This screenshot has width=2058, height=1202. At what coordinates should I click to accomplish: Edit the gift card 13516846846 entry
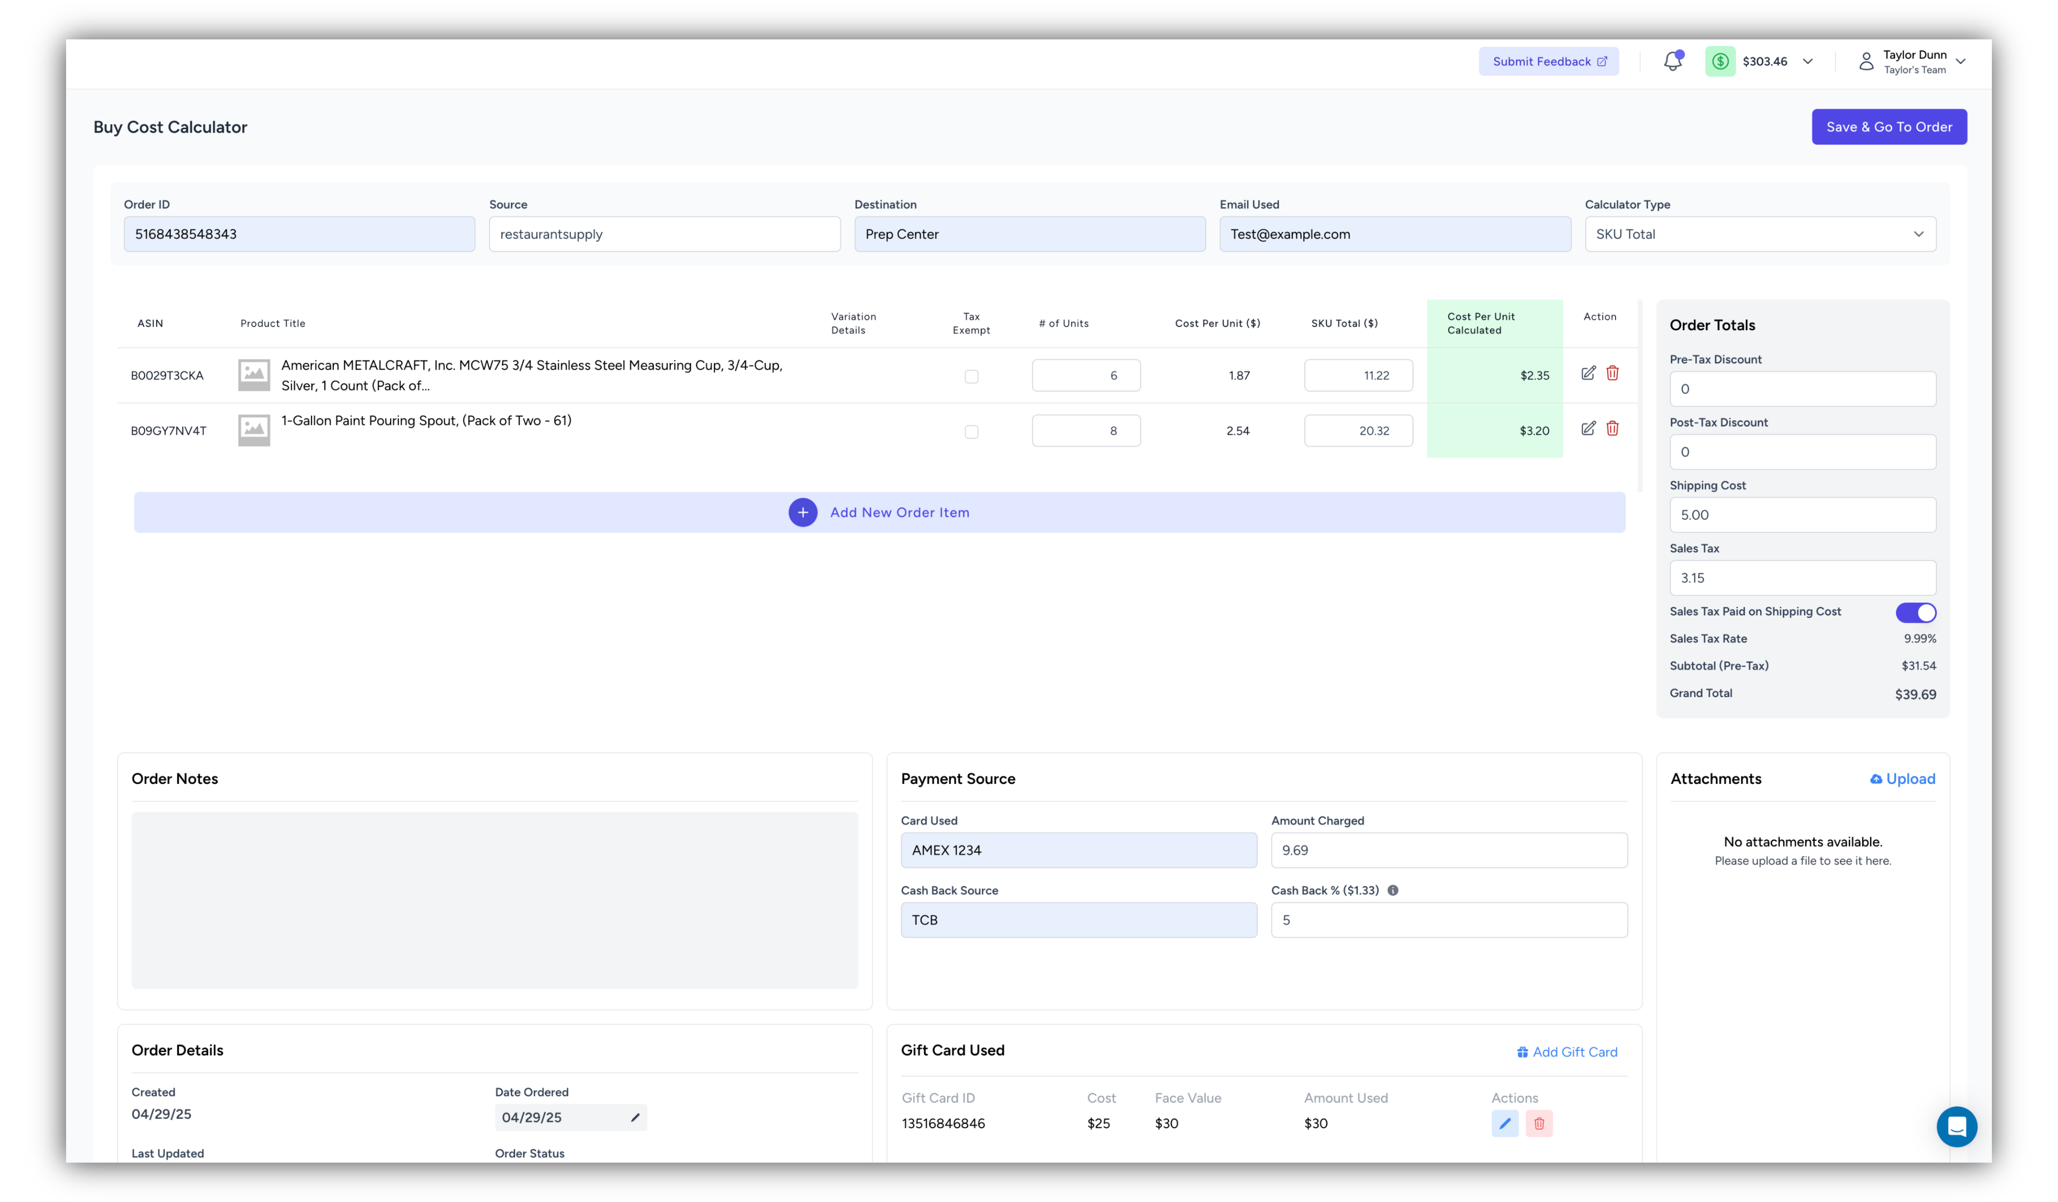pyautogui.click(x=1505, y=1123)
